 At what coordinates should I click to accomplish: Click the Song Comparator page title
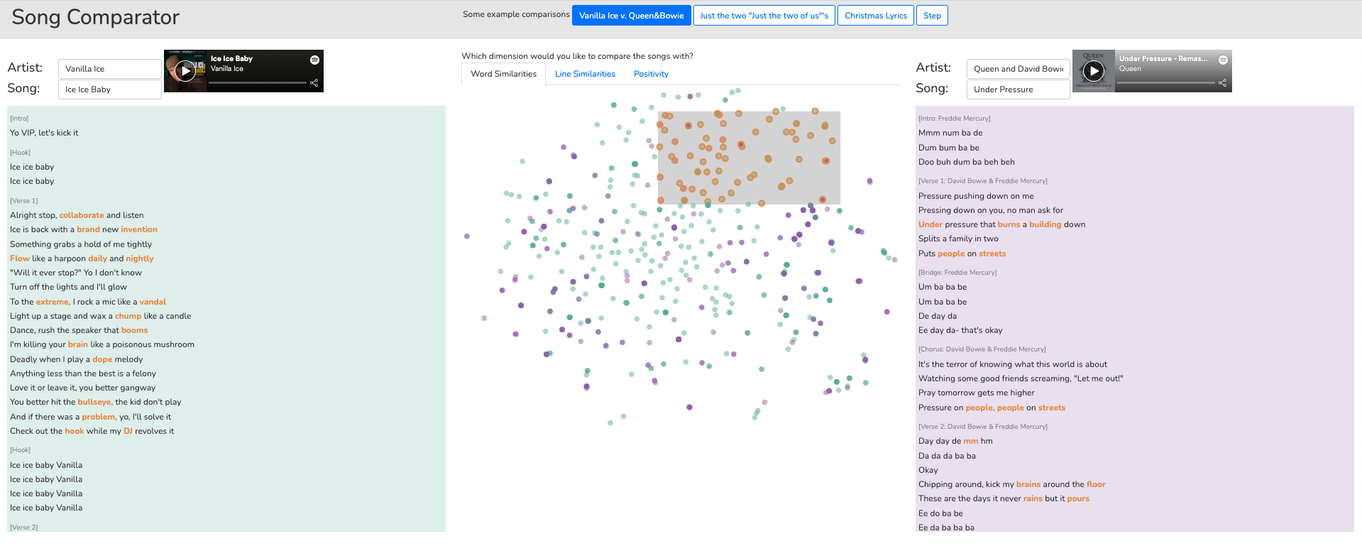click(x=96, y=17)
